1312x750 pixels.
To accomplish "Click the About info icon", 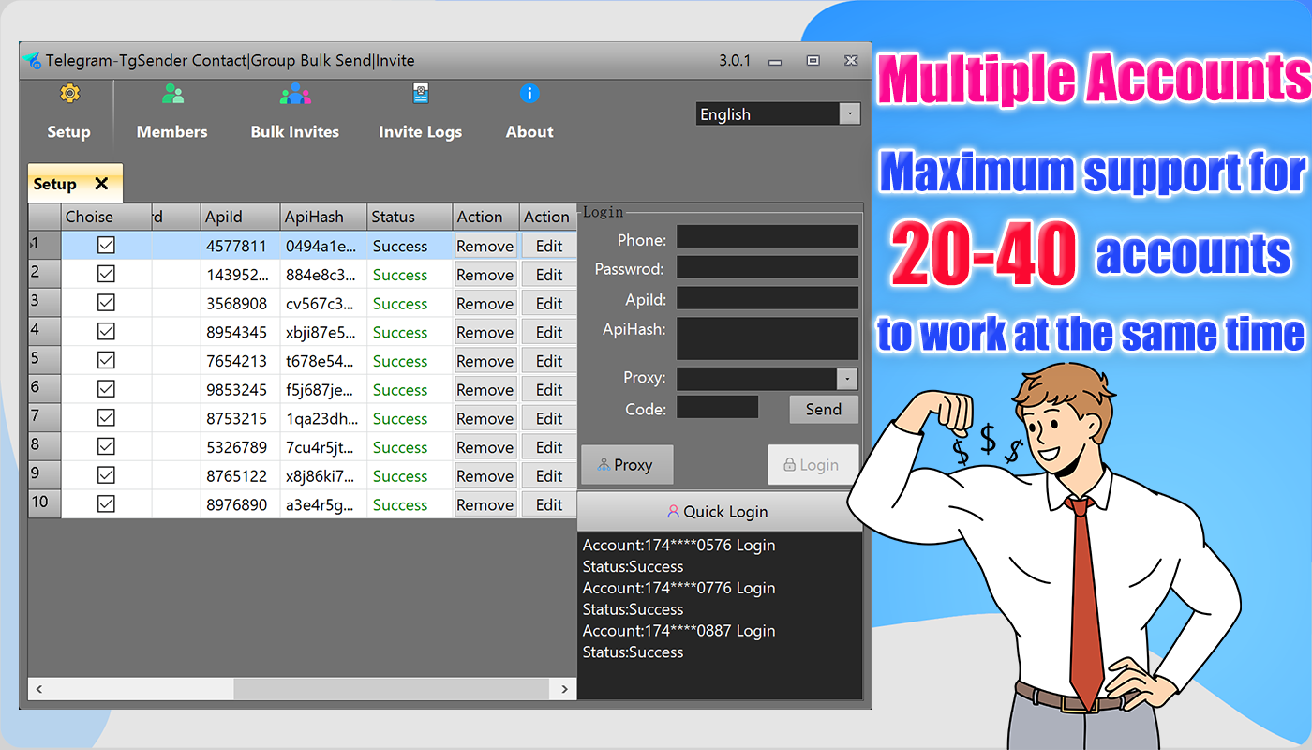I will click(x=529, y=94).
